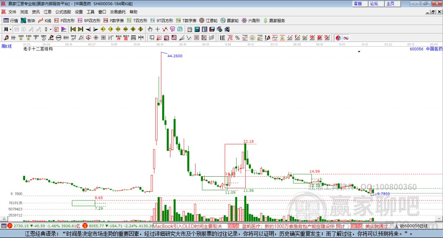
Task: Open the 交易委托 menu
Action: [118, 12]
